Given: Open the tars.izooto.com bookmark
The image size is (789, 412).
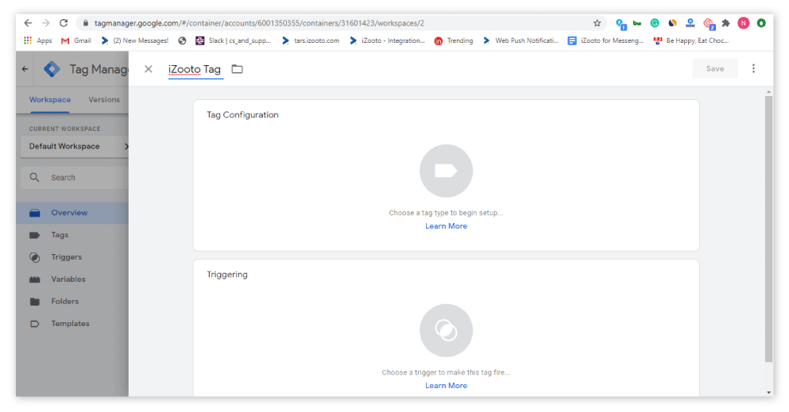Looking at the screenshot, I should [x=311, y=40].
